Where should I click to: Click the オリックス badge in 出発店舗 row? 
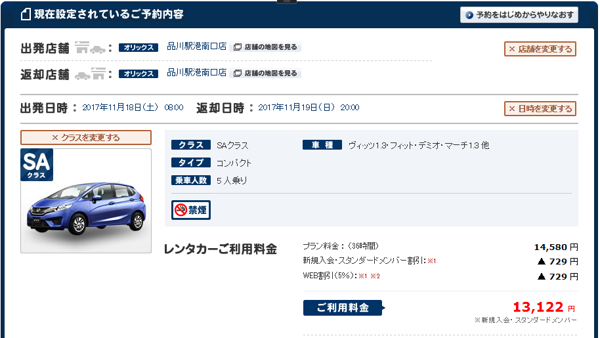(139, 47)
